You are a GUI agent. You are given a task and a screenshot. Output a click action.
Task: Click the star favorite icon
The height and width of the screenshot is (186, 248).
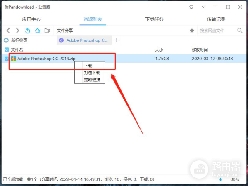click(x=192, y=31)
